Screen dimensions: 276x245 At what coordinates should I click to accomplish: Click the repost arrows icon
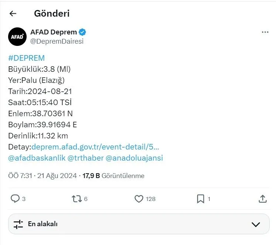(77, 199)
